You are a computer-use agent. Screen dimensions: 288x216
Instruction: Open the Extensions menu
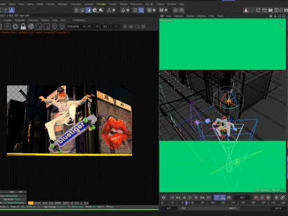click(x=136, y=4)
